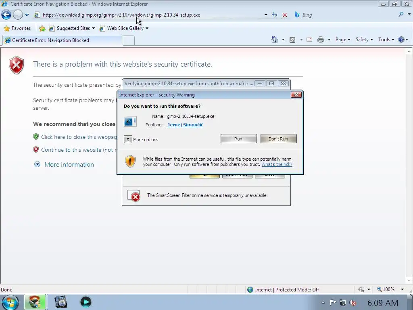Open a new blank tab
Screen dimensions: 413x310
coord(129,41)
